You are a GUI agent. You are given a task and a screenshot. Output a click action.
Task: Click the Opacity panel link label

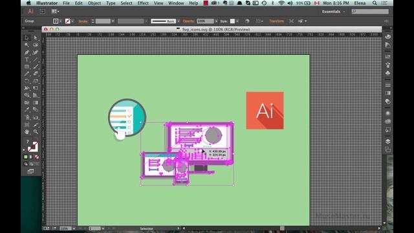click(188, 21)
